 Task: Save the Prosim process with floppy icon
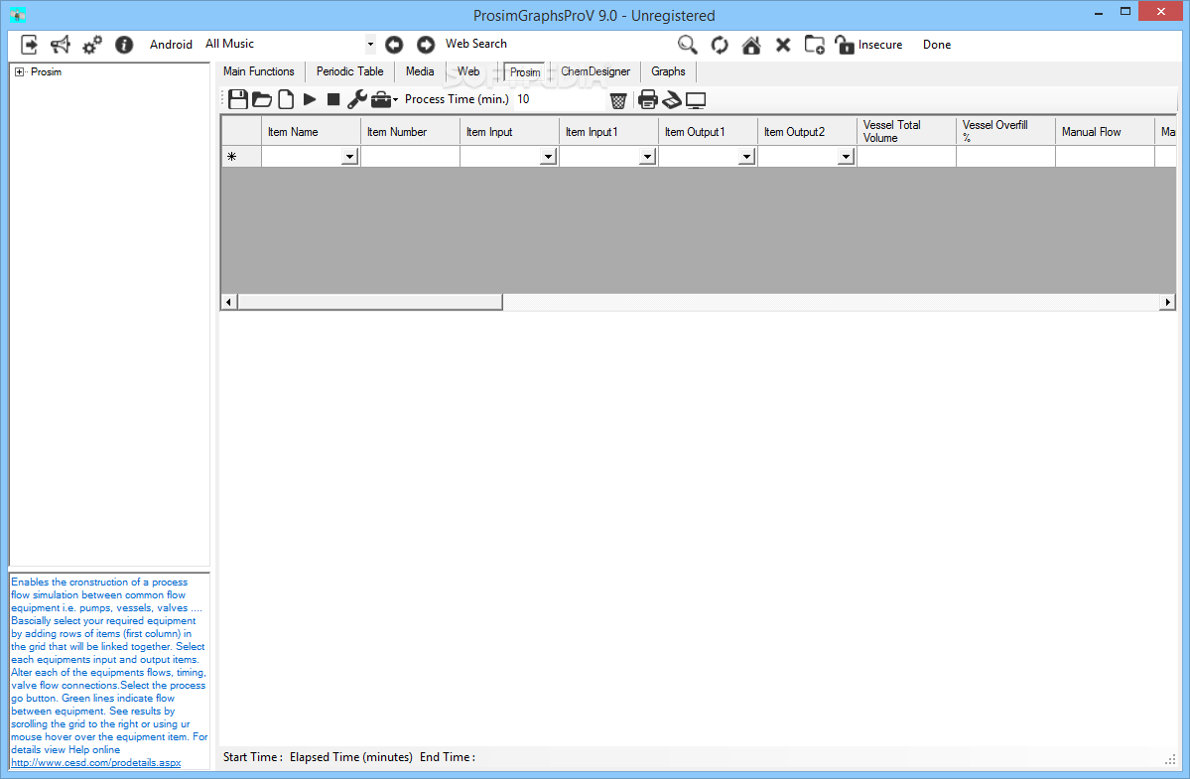point(238,99)
